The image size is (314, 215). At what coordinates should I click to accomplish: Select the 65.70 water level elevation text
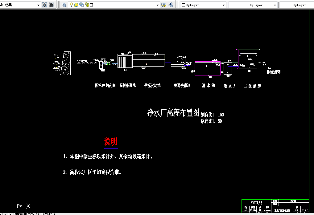click(x=57, y=70)
